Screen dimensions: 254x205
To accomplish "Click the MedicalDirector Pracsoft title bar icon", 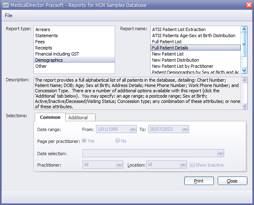I will pos(6,5).
